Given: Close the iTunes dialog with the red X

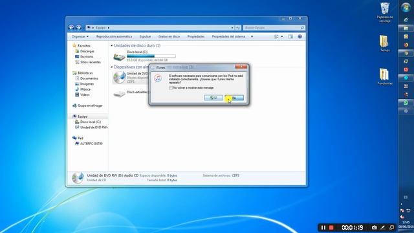Looking at the screenshot, I should point(241,67).
